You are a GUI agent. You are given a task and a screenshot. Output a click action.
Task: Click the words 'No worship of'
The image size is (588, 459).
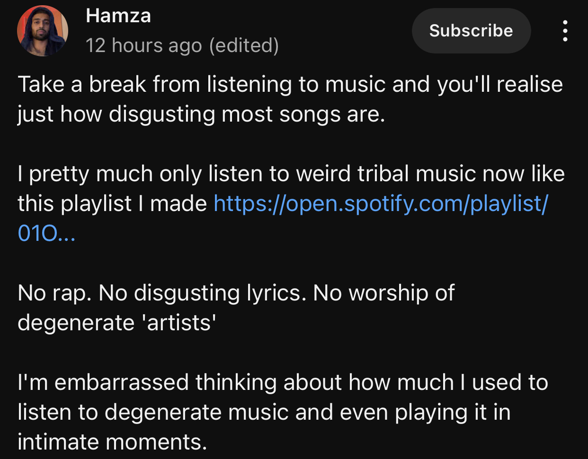[383, 293]
